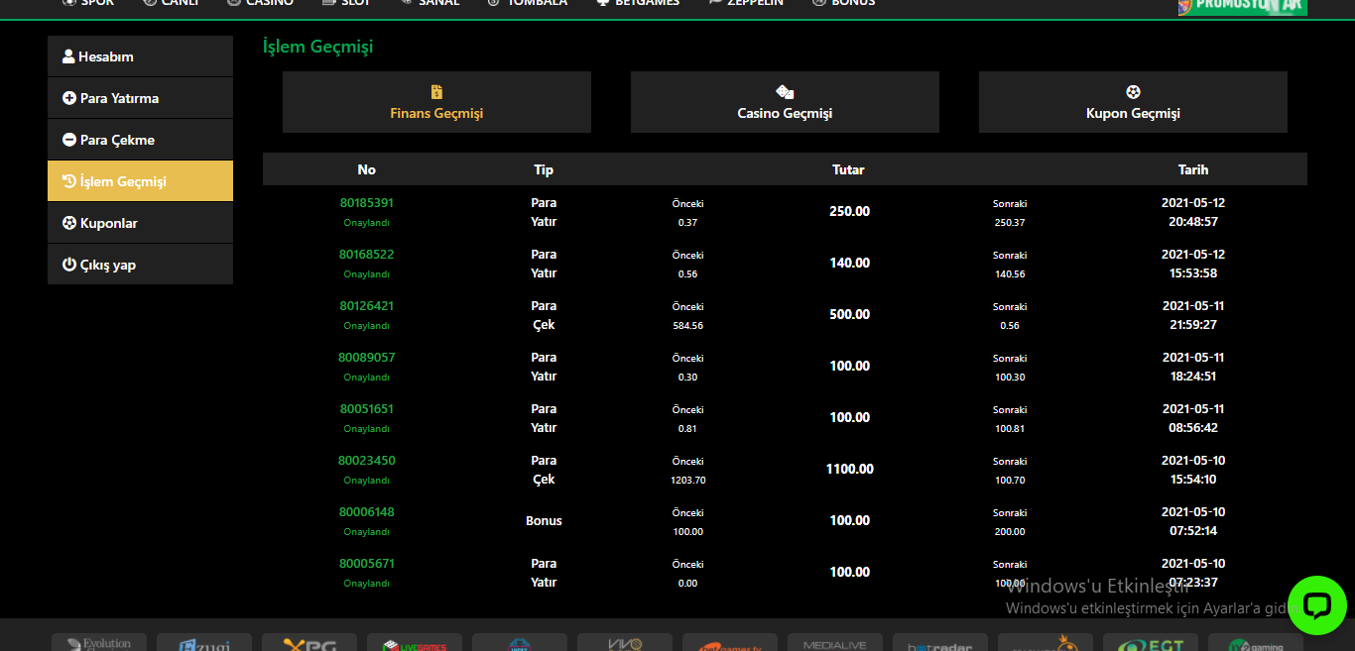Click the minus icon for Para Çekme
The width and height of the screenshot is (1355, 651).
pos(69,140)
